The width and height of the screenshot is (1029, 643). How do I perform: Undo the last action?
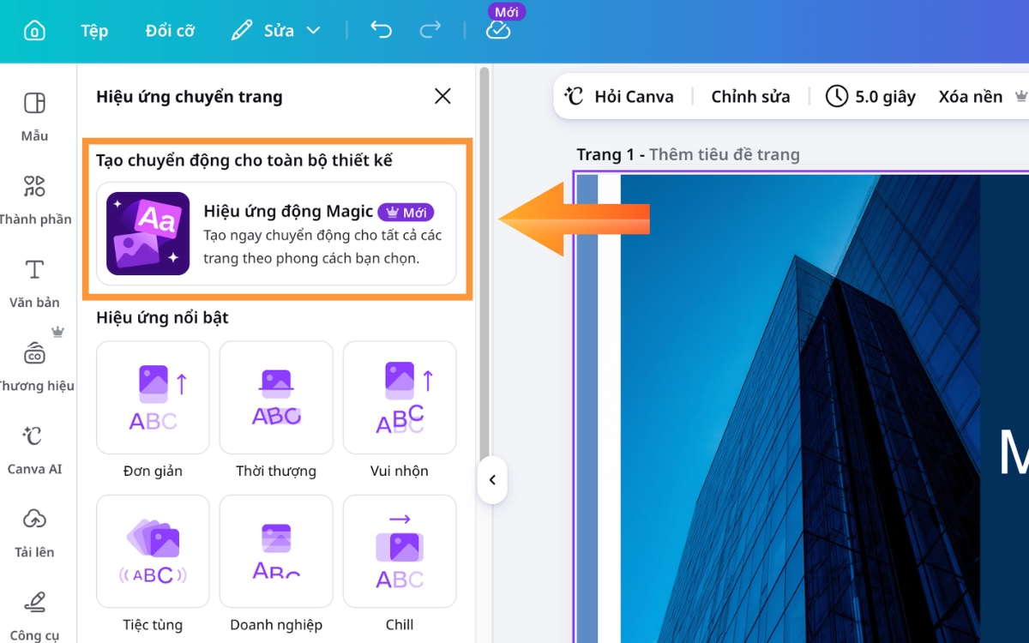[381, 31]
